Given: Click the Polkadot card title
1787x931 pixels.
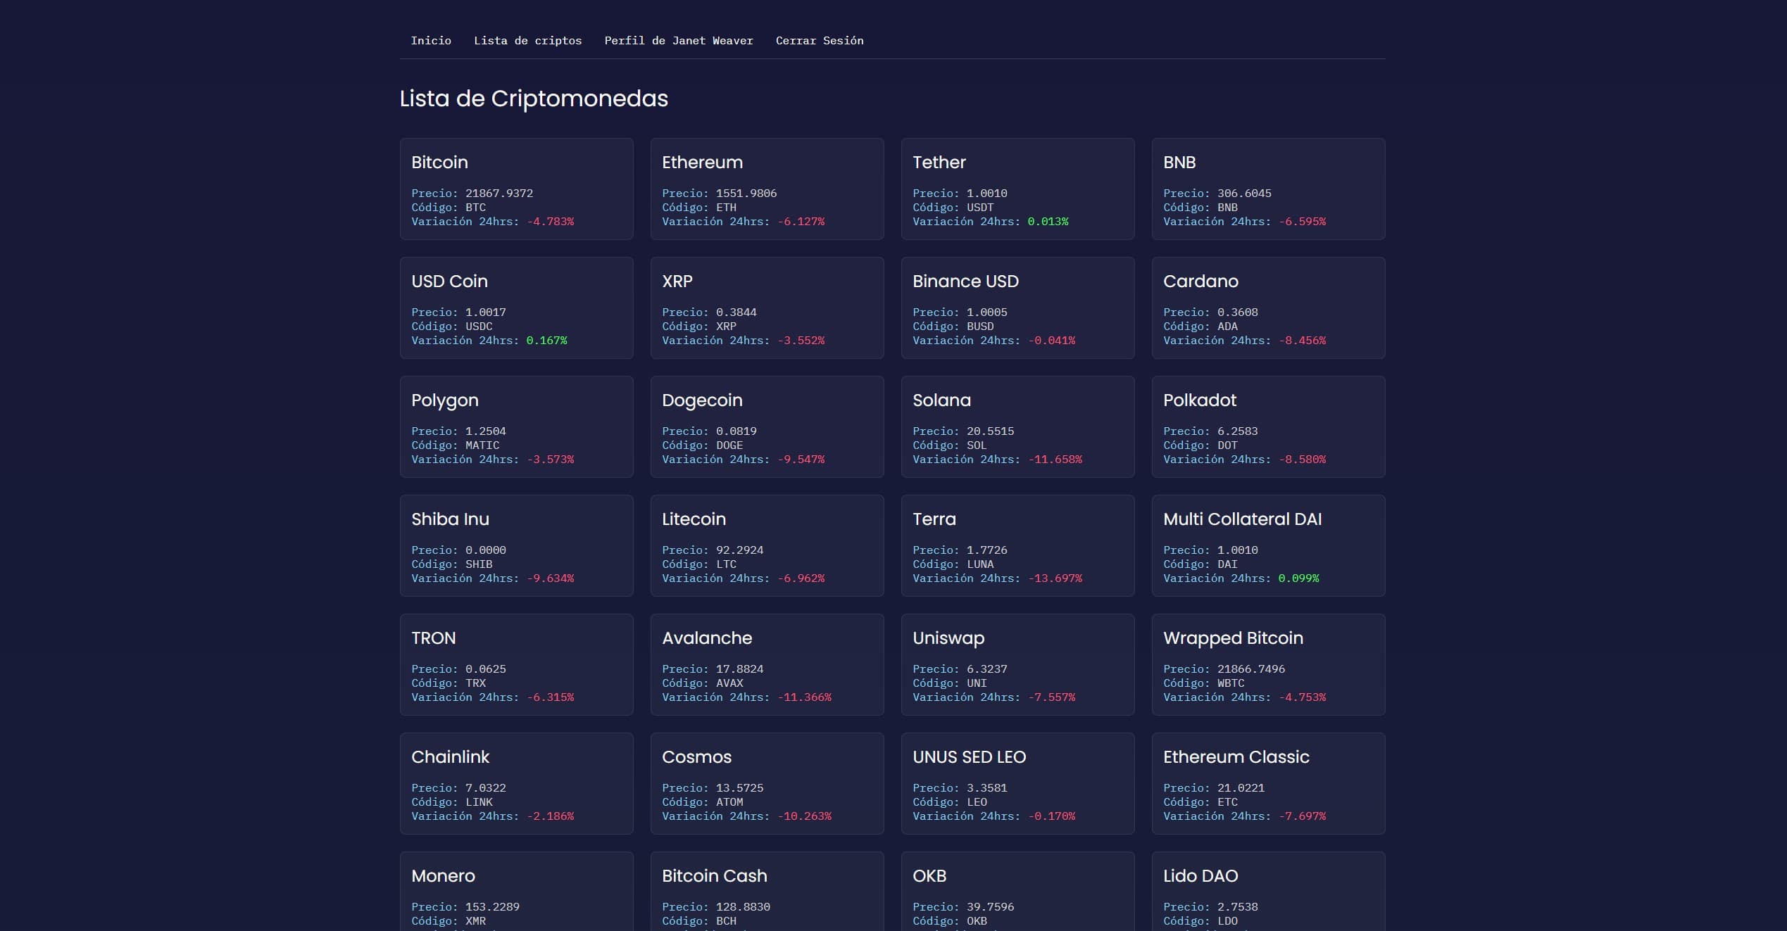Looking at the screenshot, I should [x=1200, y=400].
